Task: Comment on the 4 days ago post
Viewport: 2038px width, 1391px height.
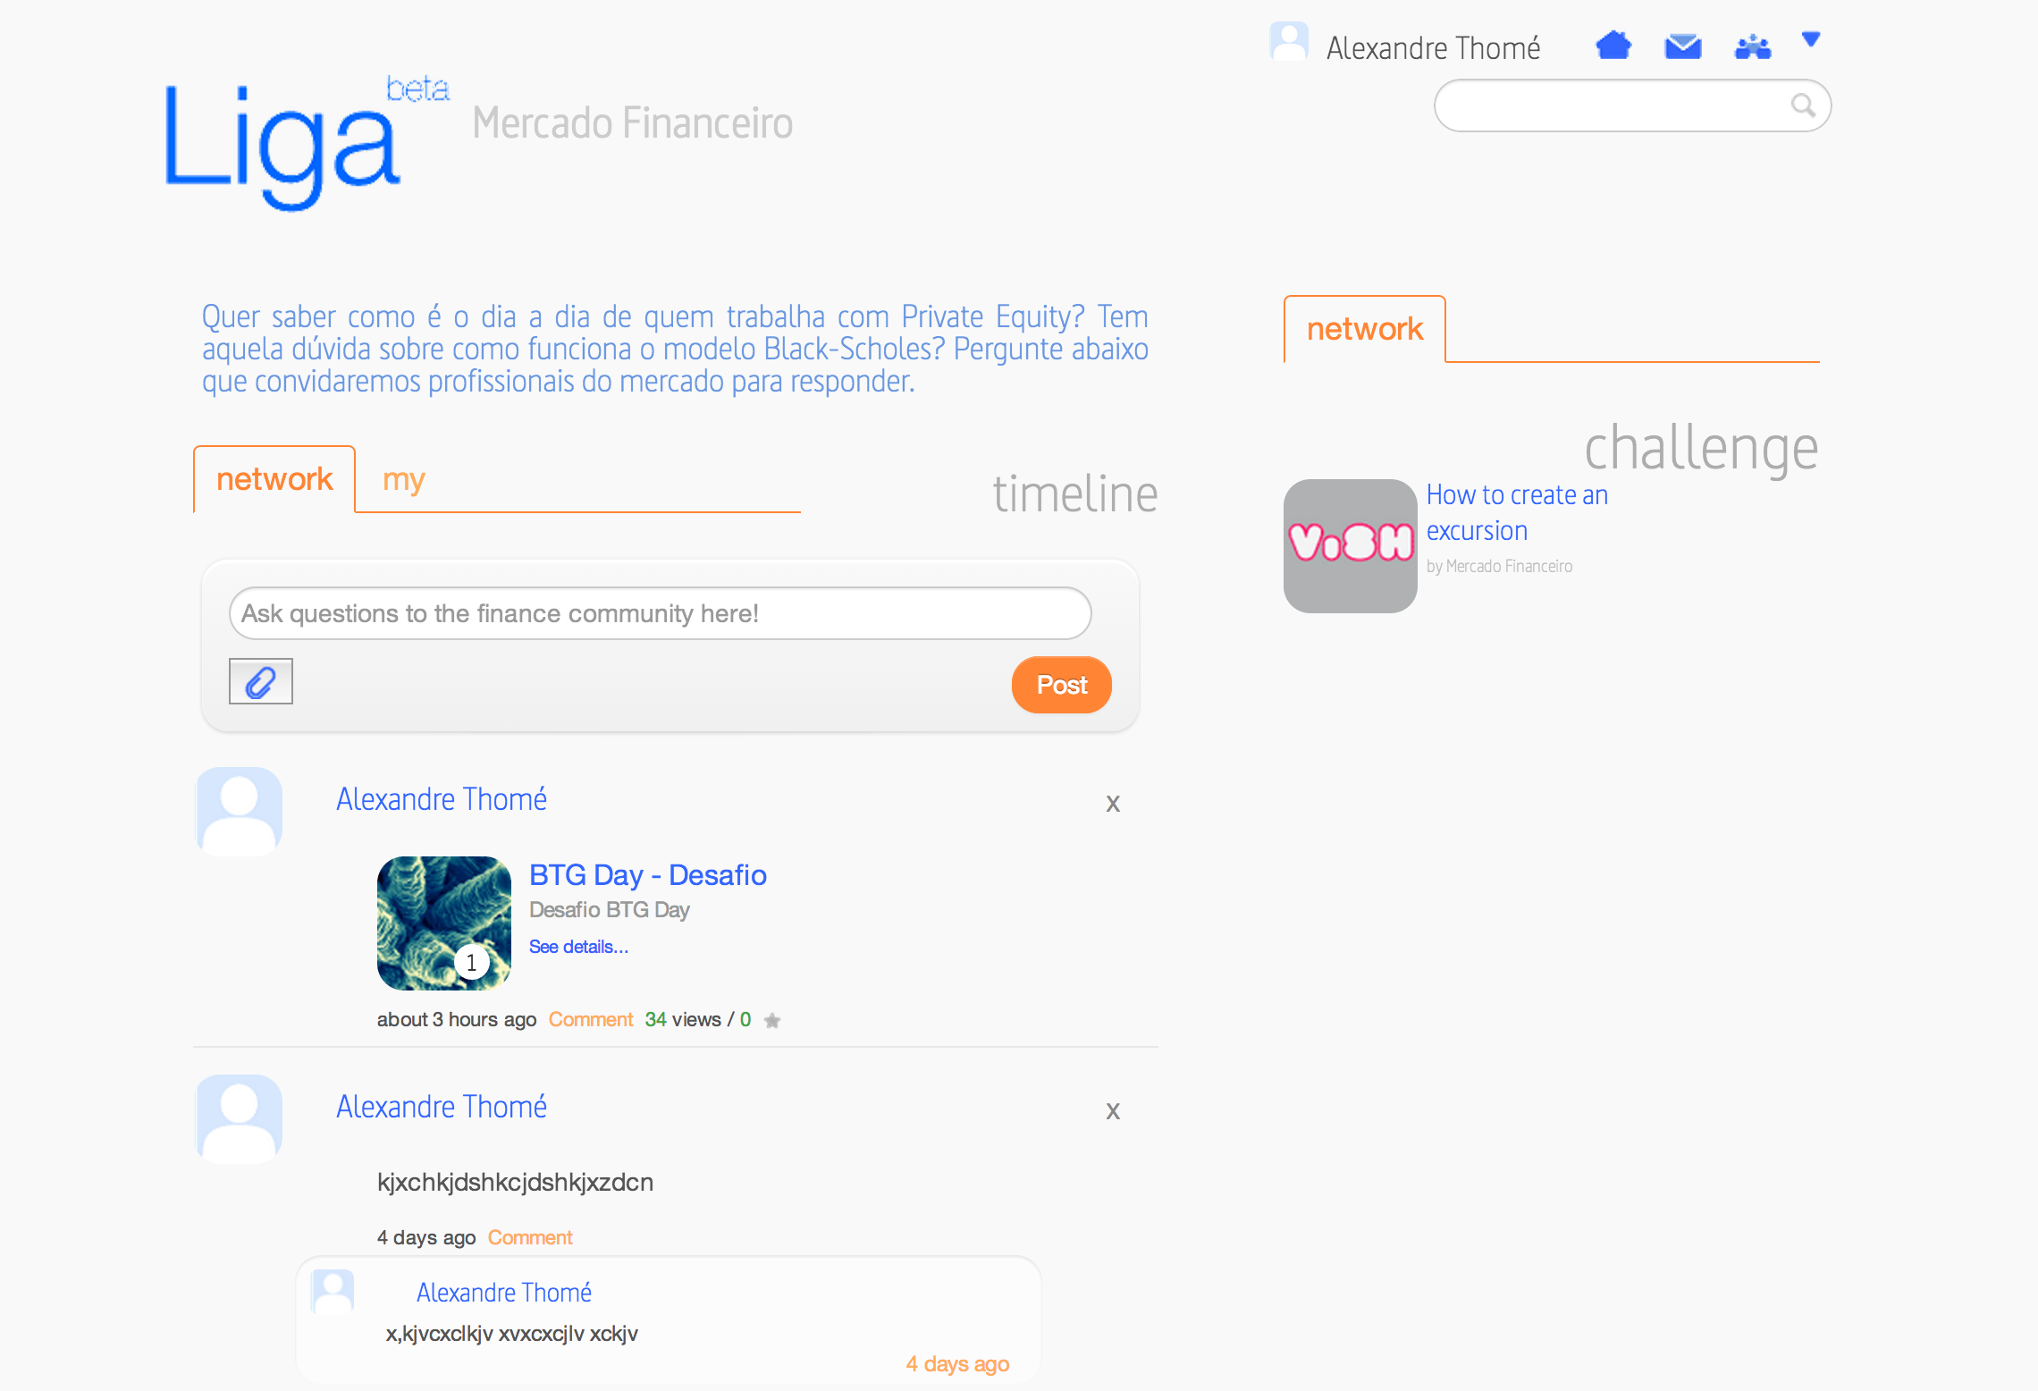Action: (530, 1237)
